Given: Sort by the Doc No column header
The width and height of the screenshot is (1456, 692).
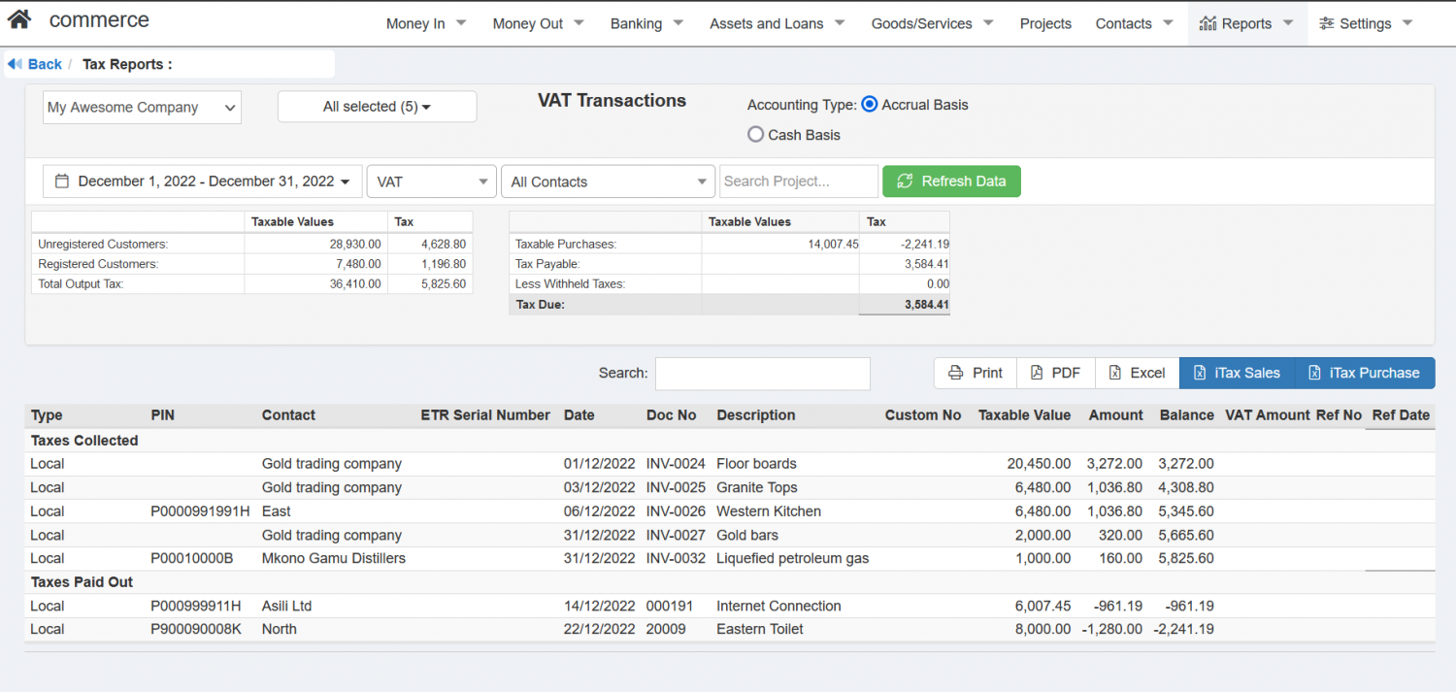Looking at the screenshot, I should click(x=672, y=415).
